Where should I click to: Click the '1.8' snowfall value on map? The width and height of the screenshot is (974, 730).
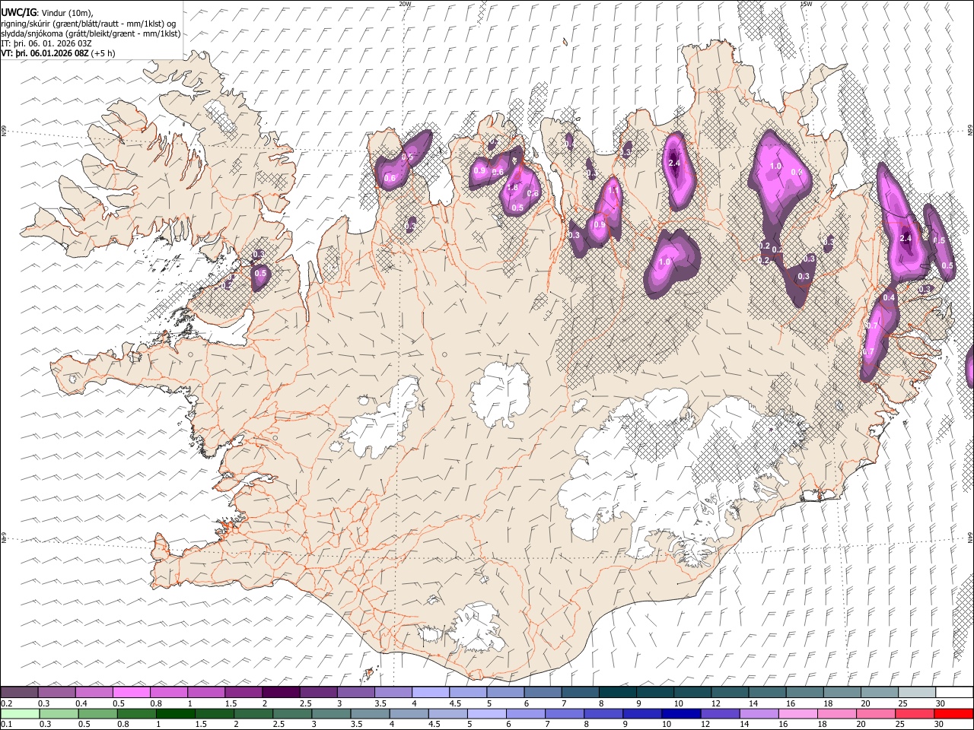512,188
